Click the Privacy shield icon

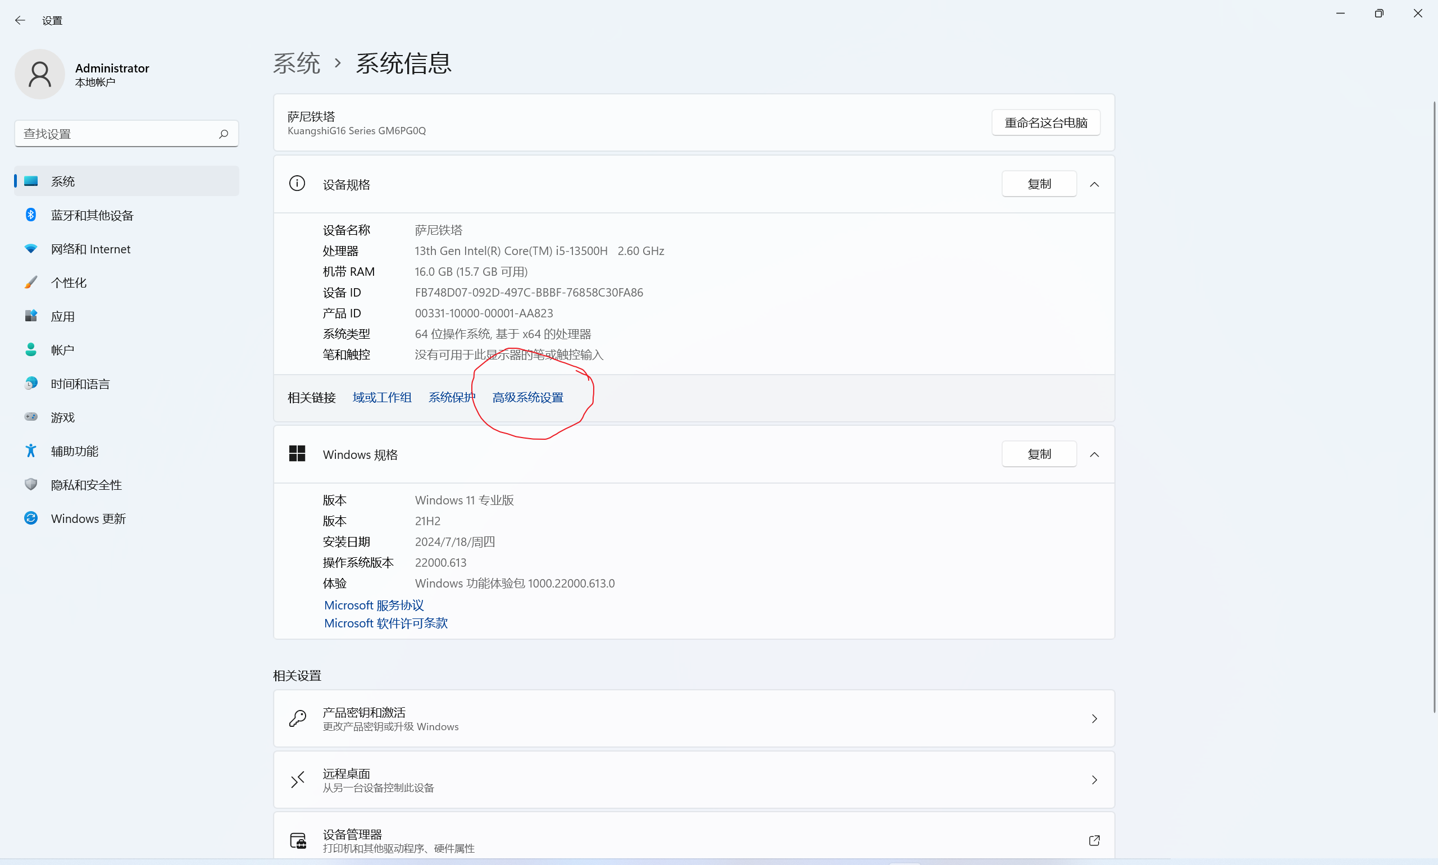[31, 484]
